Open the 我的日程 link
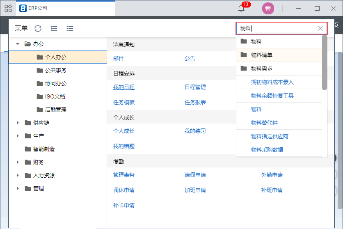 pyautogui.click(x=124, y=87)
